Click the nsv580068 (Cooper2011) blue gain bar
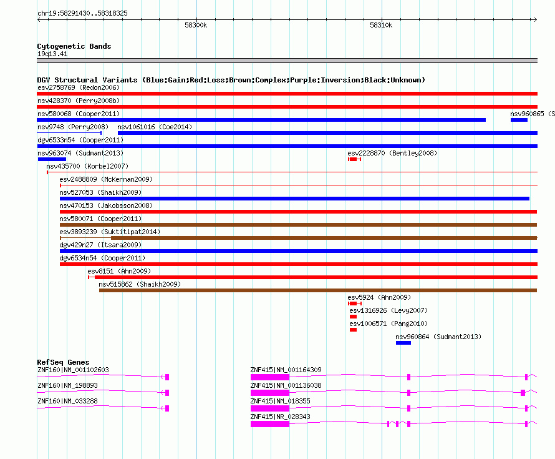The width and height of the screenshot is (555, 459). coord(261,120)
